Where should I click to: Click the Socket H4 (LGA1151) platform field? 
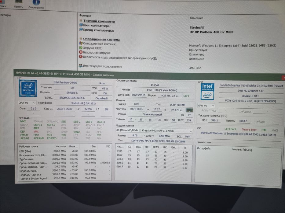83,103
